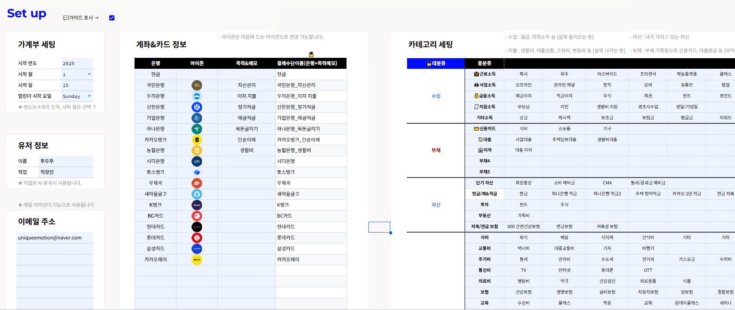Select the OTT subcategory cell

point(648,270)
